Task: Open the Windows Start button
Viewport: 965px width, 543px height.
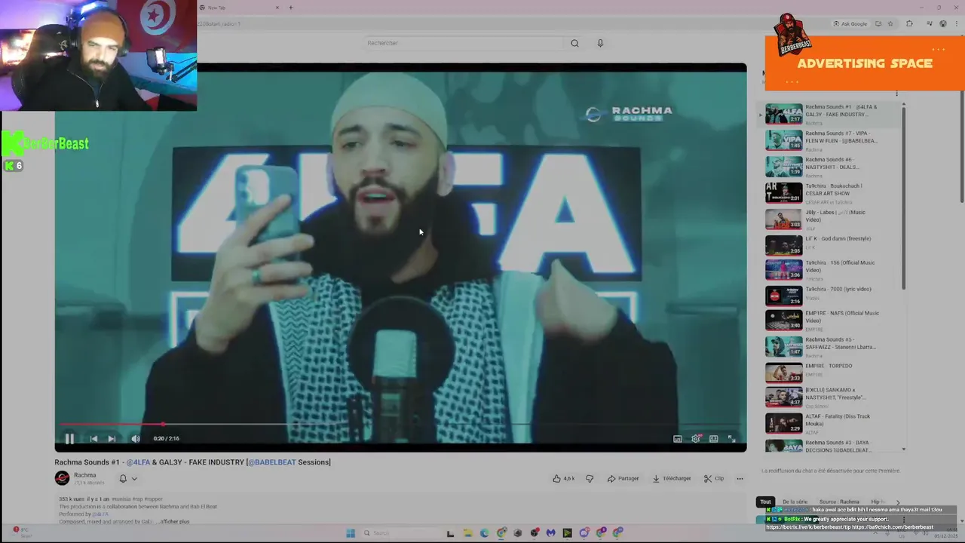Action: [351, 533]
